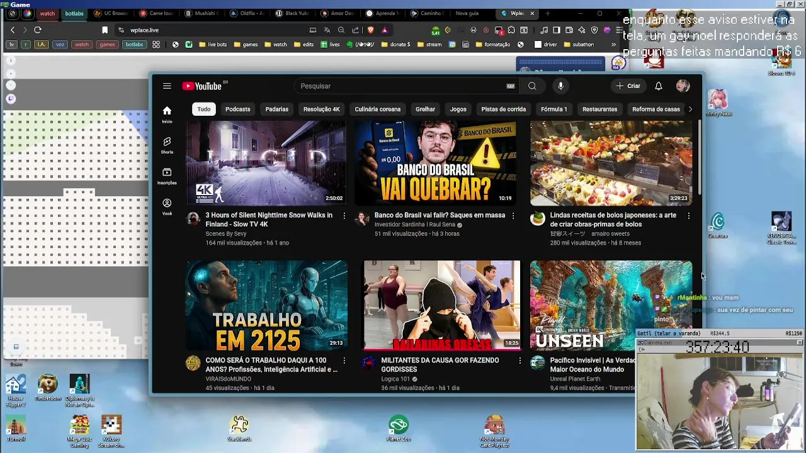The height and width of the screenshot is (453, 806).
Task: Open the YouTube hamburger guide menu
Action: pyautogui.click(x=167, y=86)
